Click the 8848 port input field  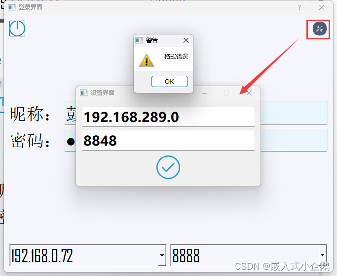[x=168, y=140]
